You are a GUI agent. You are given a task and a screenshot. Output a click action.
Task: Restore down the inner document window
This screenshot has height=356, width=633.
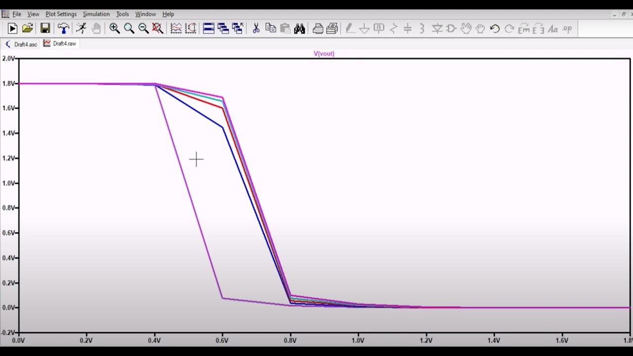point(624,14)
